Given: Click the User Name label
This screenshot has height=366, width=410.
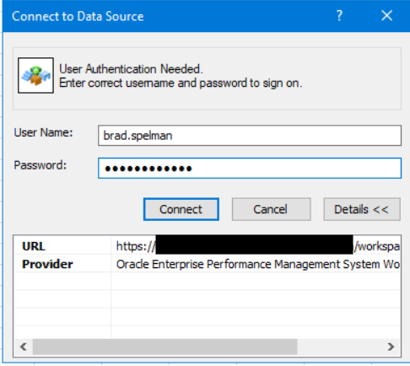Looking at the screenshot, I should pyautogui.click(x=43, y=132).
